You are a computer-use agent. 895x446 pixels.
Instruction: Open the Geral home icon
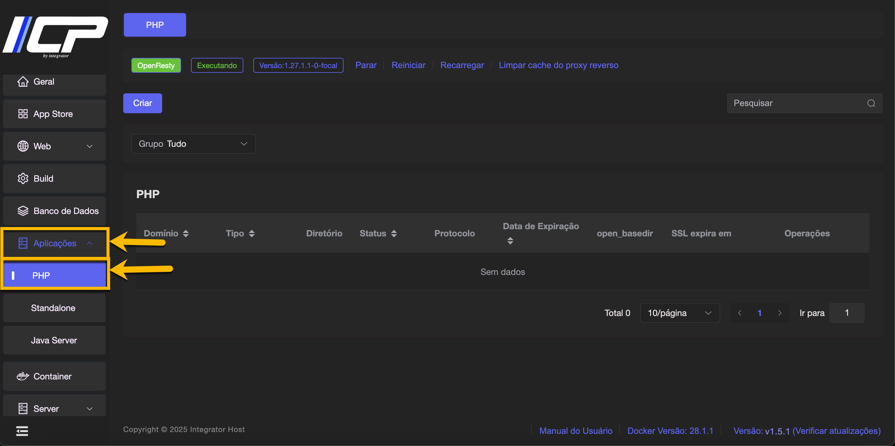click(23, 81)
